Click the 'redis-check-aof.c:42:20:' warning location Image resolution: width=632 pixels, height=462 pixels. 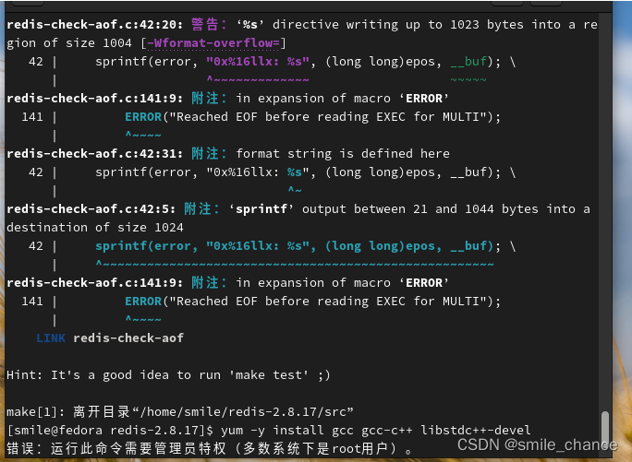95,25
